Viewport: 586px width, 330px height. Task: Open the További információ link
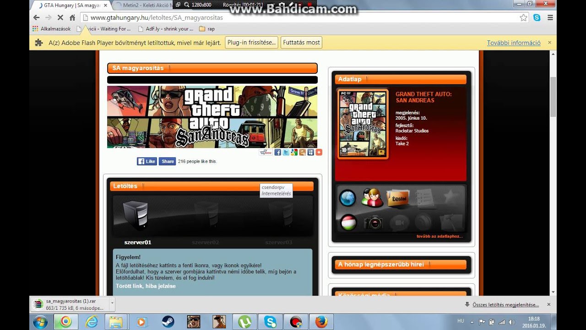514,43
